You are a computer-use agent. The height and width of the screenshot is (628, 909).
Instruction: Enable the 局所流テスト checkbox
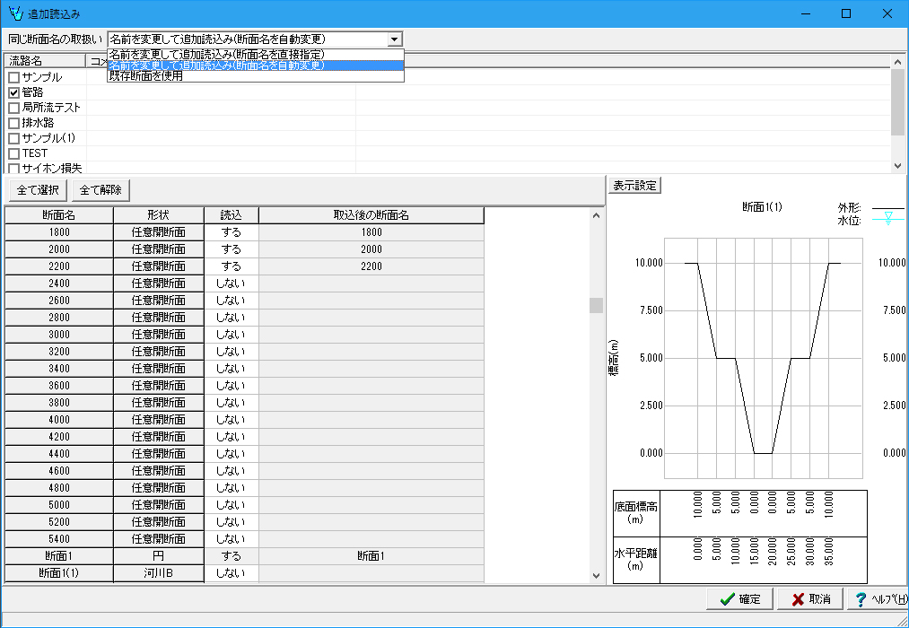click(x=14, y=108)
